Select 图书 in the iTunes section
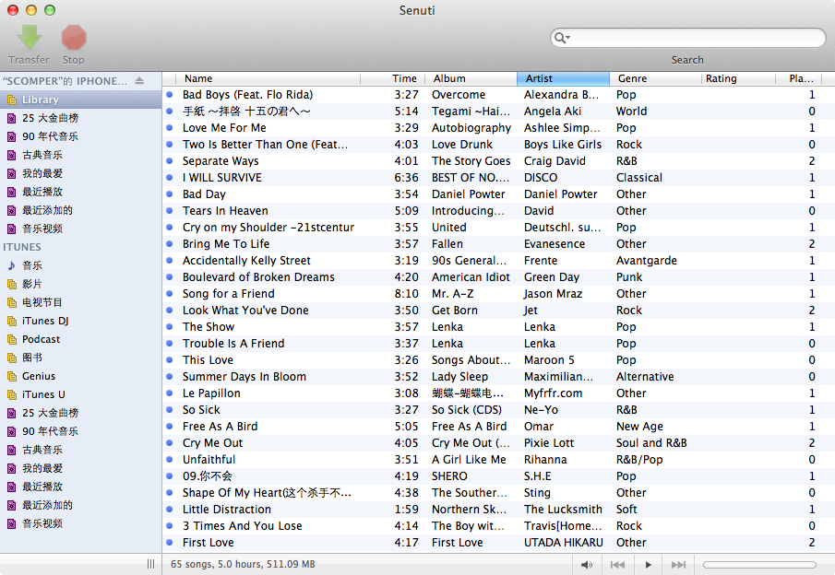The image size is (835, 575). point(80,358)
